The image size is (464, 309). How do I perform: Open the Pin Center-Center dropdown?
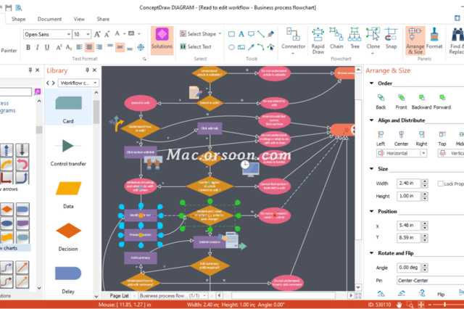[430, 280]
